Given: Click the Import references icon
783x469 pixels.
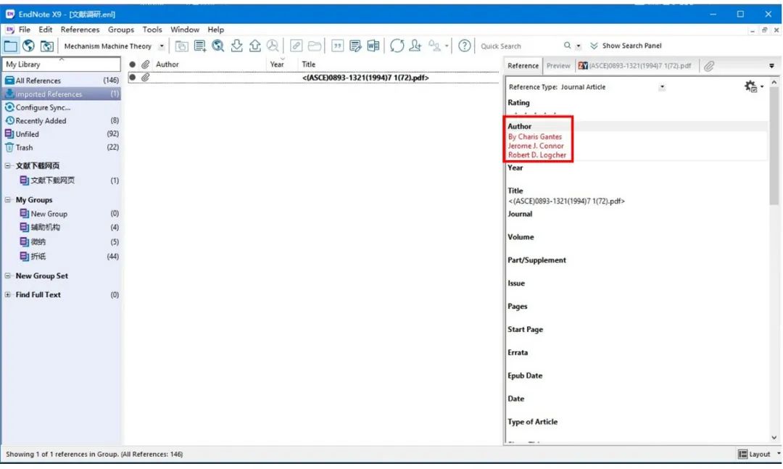Looking at the screenshot, I should (236, 46).
